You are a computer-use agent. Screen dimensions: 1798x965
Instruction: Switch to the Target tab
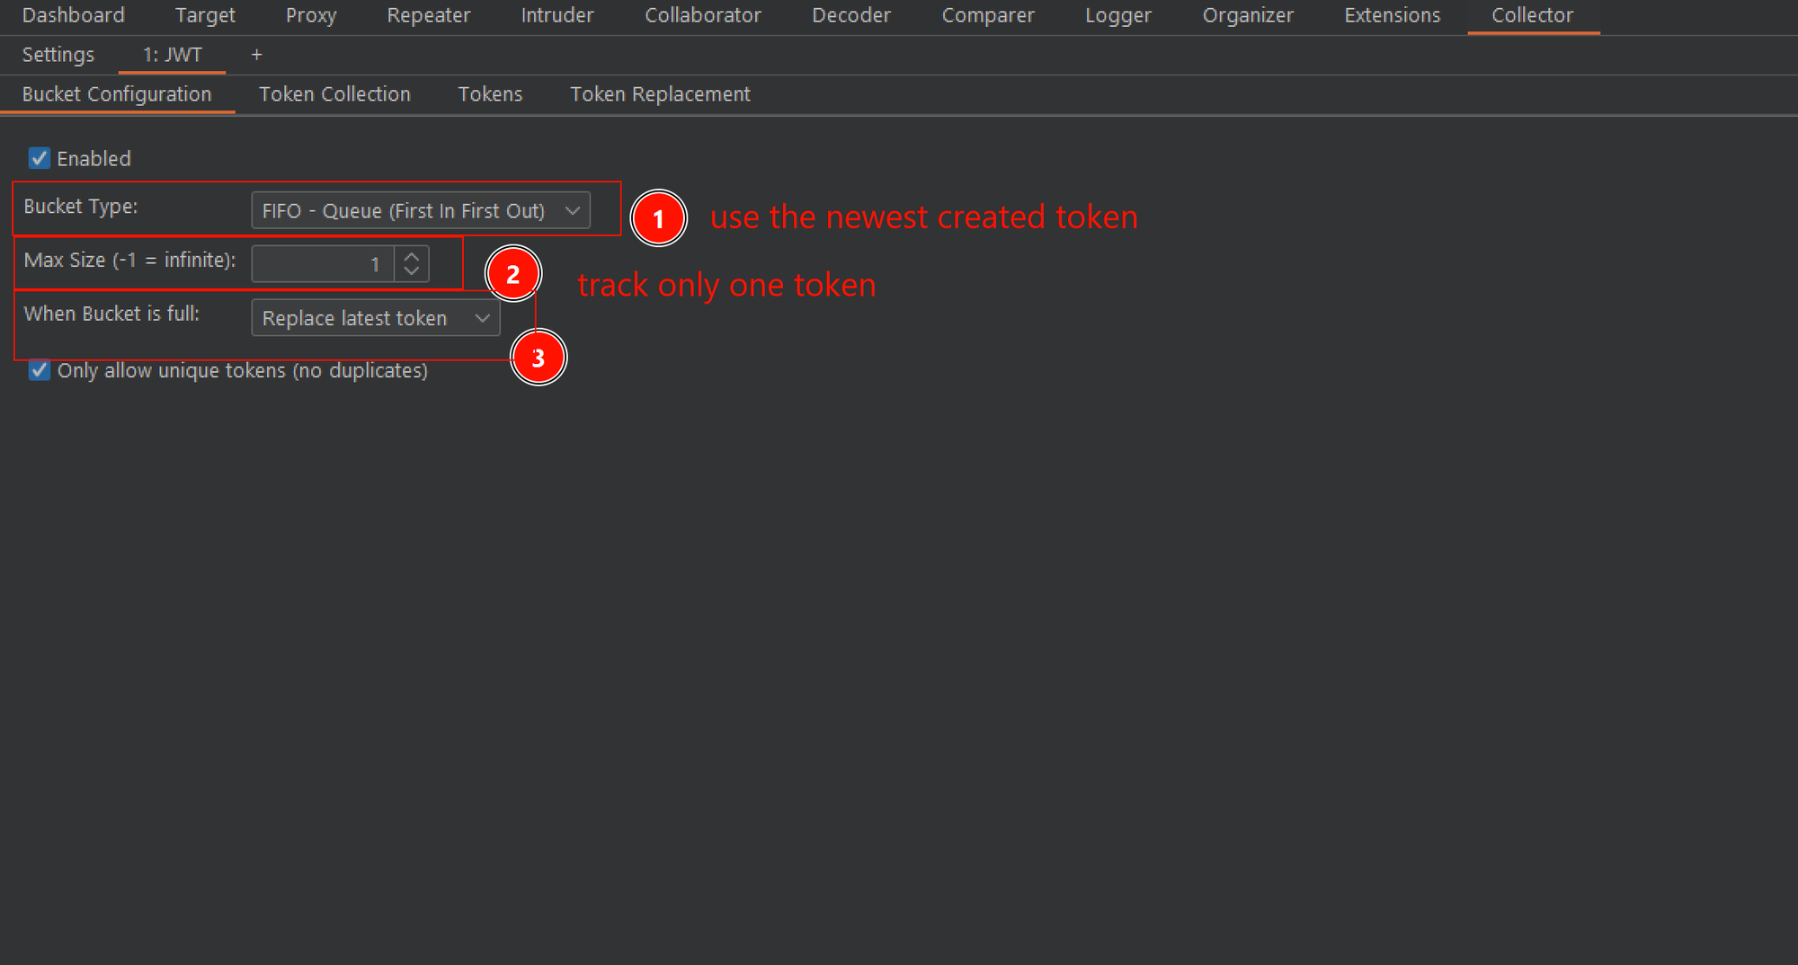coord(205,15)
